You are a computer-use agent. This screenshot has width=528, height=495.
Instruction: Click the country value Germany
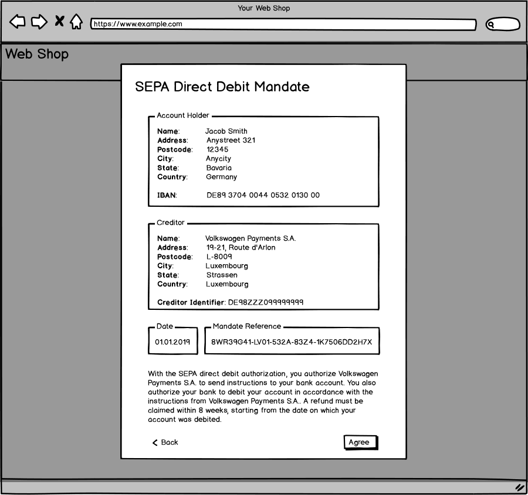coord(222,177)
